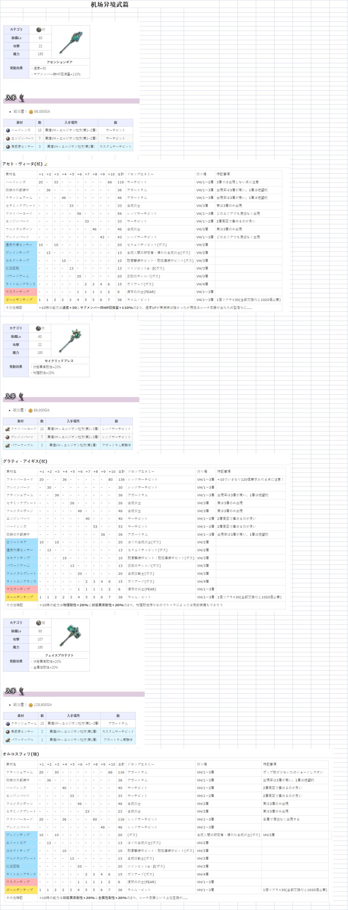Click the gold coin icon in the forge cost above ファイバーコード
Image resolution: width=348 pixels, height=910 pixels.
[30, 410]
